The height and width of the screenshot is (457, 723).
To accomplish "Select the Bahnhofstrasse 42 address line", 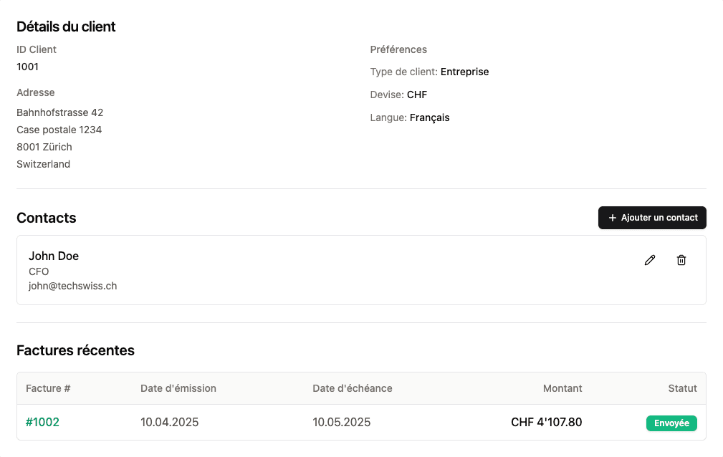I will click(x=59, y=112).
